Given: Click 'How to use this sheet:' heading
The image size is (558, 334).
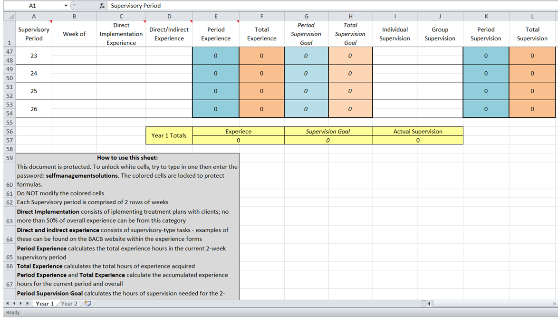Looking at the screenshot, I should [127, 158].
